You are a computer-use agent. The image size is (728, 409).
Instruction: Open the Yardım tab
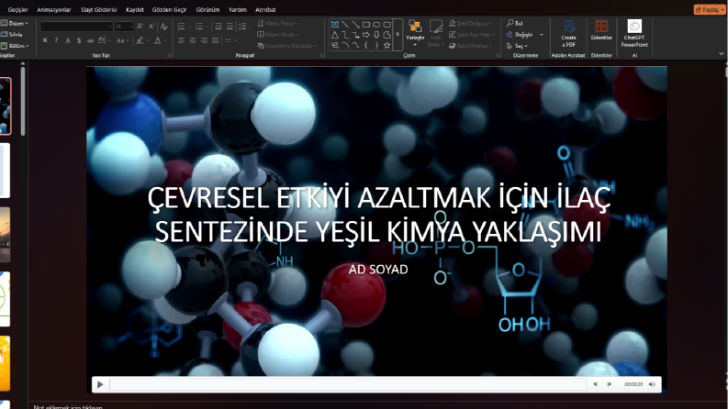click(237, 9)
